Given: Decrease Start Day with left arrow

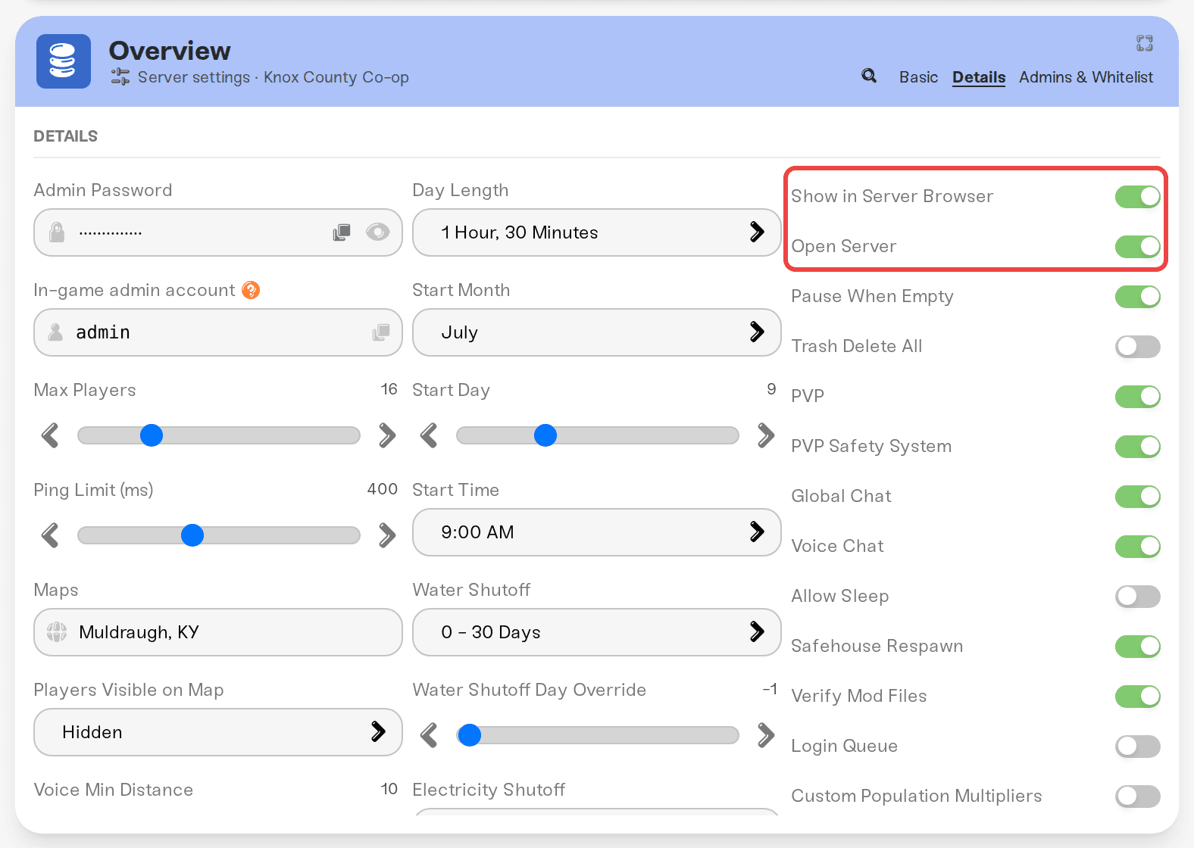Looking at the screenshot, I should [x=429, y=435].
